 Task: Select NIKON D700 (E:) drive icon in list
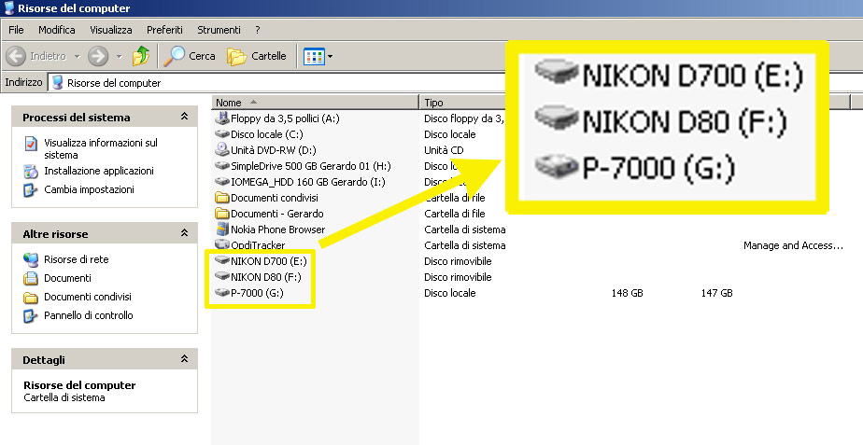point(221,260)
